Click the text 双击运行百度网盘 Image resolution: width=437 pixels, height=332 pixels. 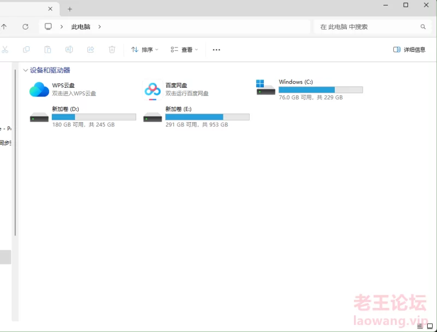[187, 93]
